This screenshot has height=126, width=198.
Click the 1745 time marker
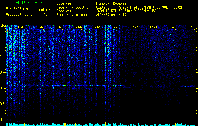coord(97,27)
